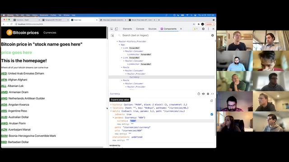
Task: Click the warning count badge in DevTools
Action: click(196, 29)
